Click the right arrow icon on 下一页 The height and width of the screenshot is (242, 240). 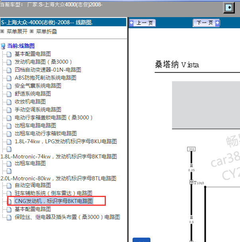(217, 23)
